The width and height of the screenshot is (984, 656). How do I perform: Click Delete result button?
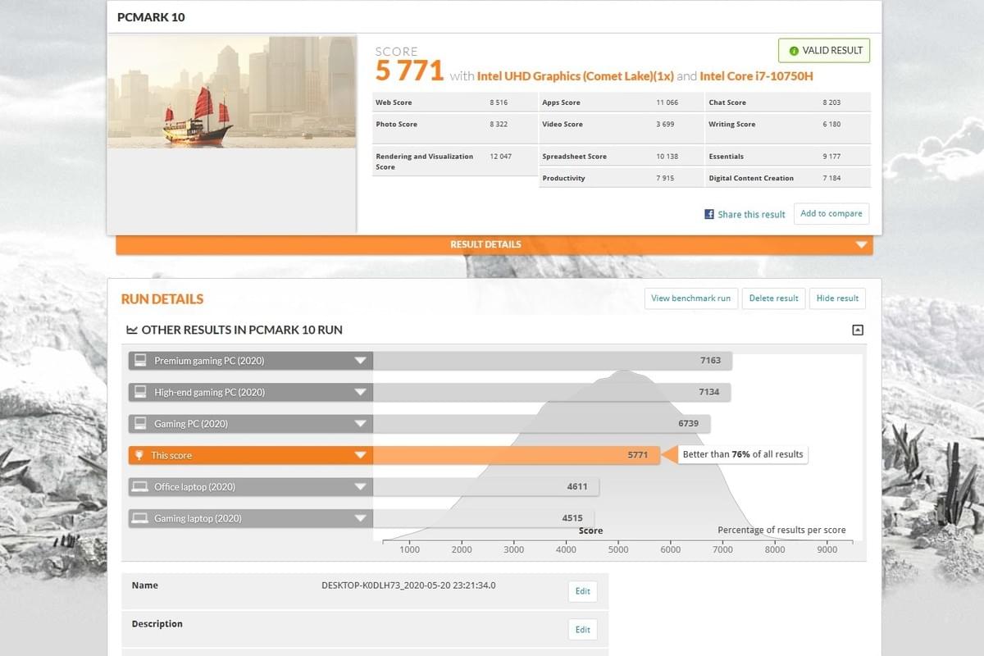[773, 298]
